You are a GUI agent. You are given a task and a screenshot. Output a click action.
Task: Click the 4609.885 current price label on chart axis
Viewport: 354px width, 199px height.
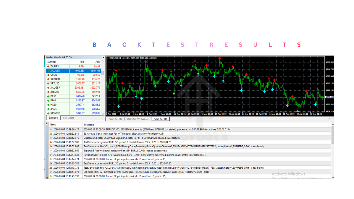(x=330, y=97)
